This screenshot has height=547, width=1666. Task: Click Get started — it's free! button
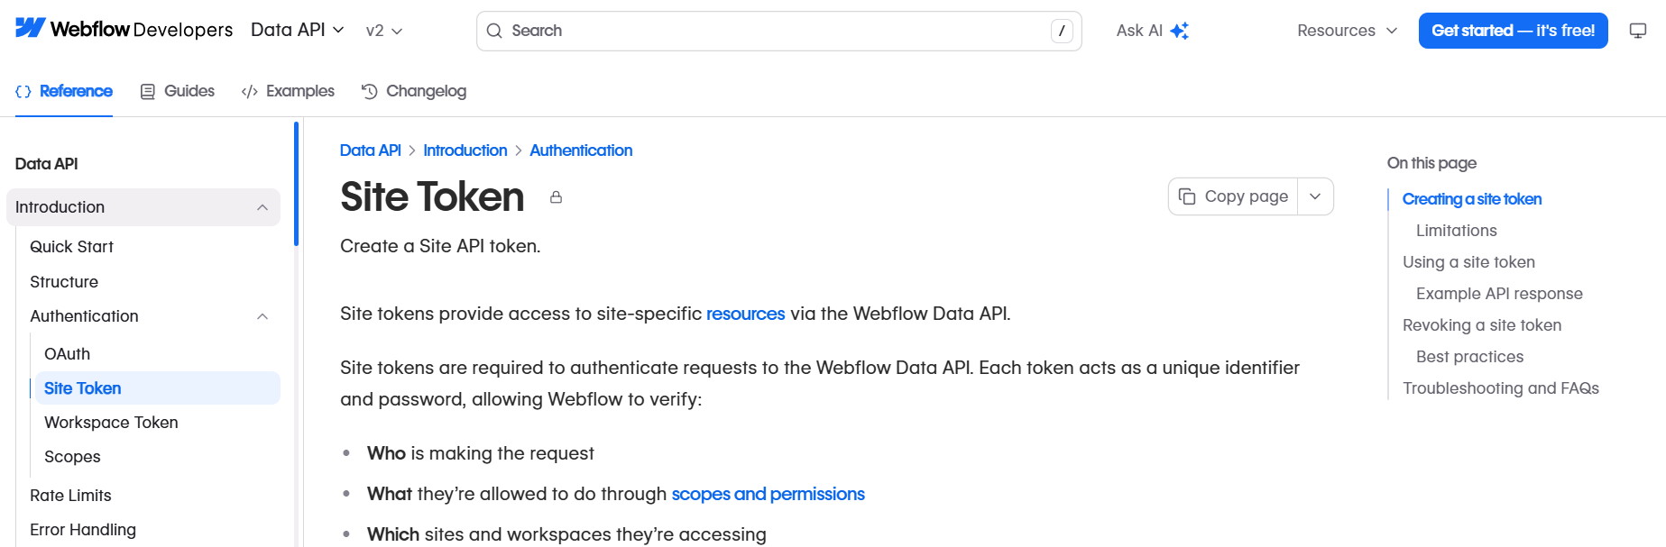click(1513, 31)
